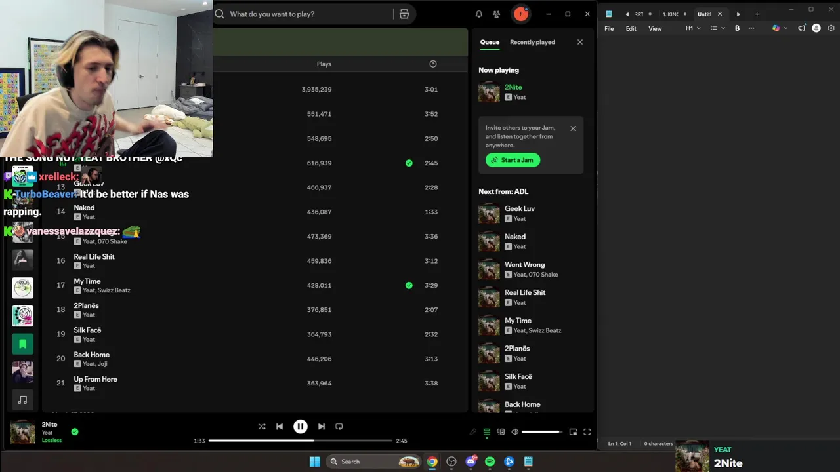The image size is (840, 472).
Task: Open Notepad settings gear
Action: (831, 28)
